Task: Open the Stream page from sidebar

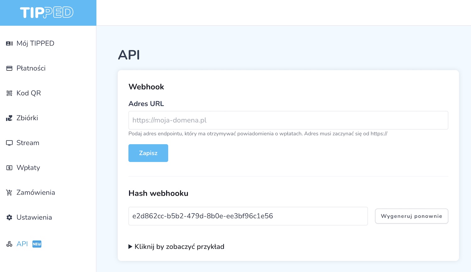Action: [28, 143]
